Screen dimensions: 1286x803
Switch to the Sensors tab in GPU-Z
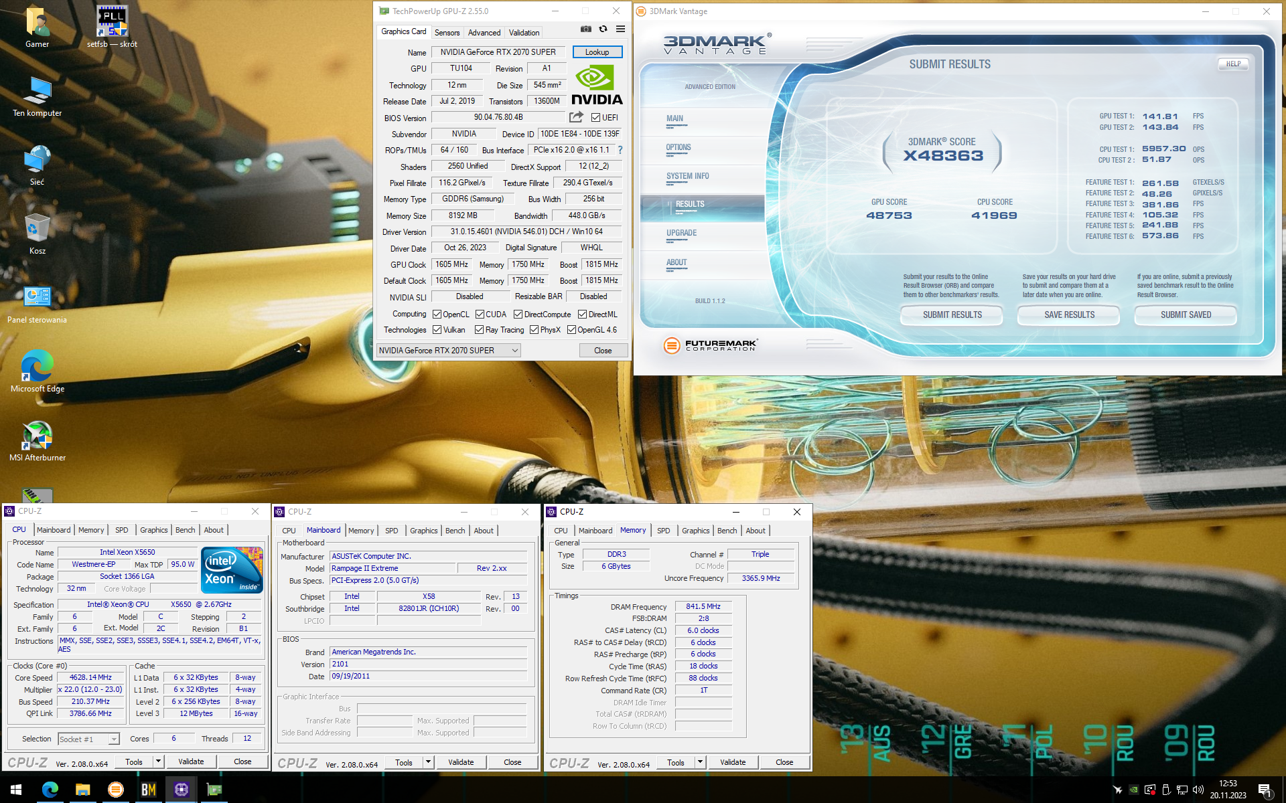point(447,33)
